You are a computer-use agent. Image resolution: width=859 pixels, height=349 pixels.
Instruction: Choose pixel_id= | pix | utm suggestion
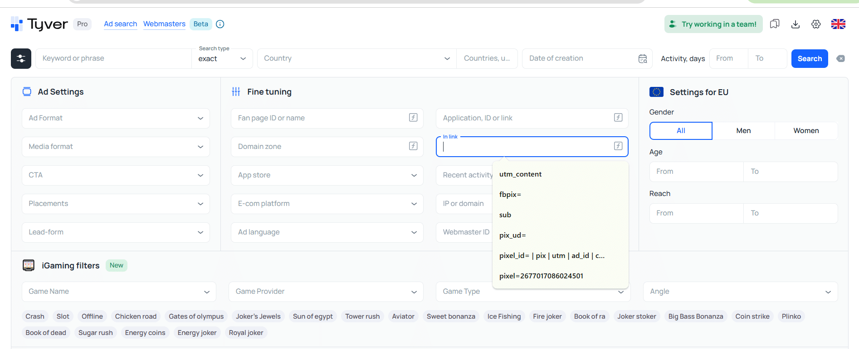[561, 256]
